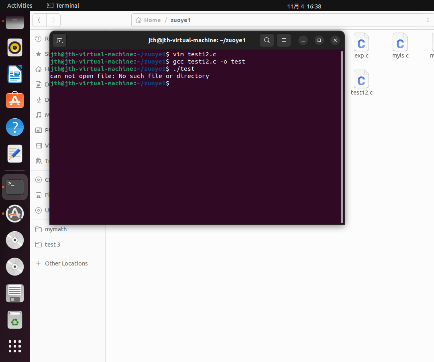Click the Terminal window scrollbar
The width and height of the screenshot is (434, 362).
tap(342, 137)
